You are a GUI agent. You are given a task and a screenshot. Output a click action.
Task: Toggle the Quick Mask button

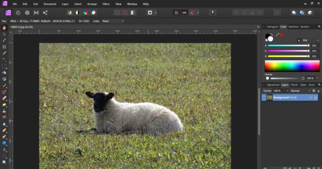pos(150,13)
